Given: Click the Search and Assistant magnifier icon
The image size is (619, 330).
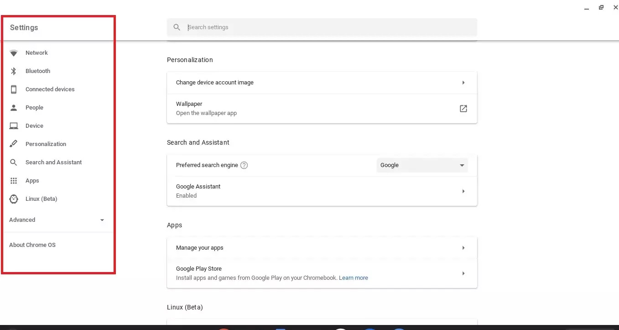Looking at the screenshot, I should (14, 162).
